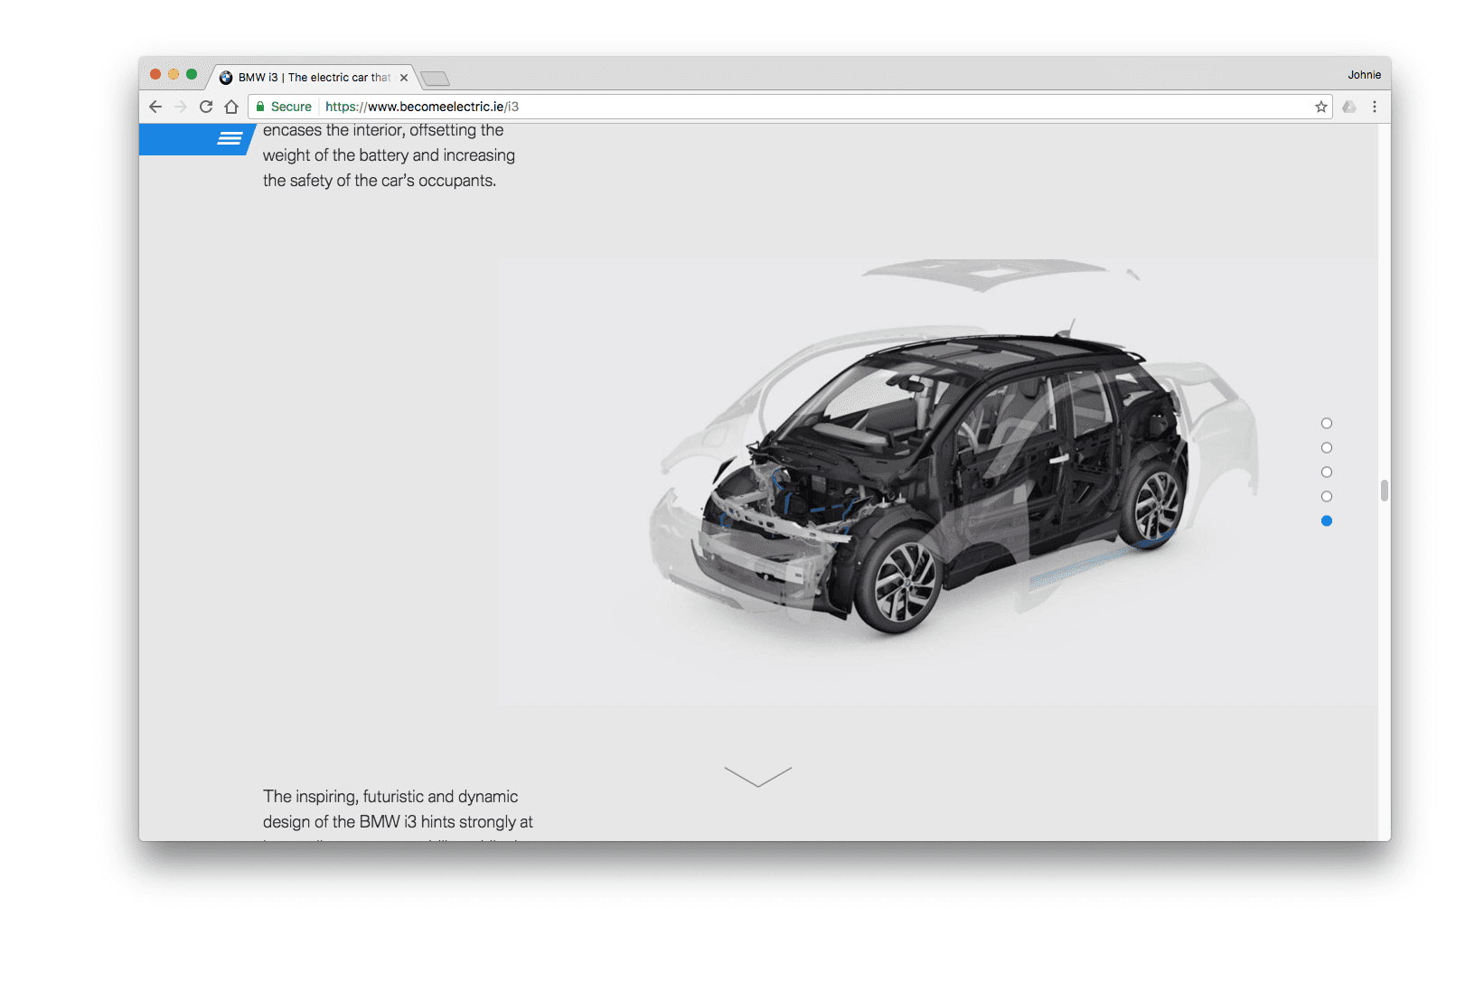Bookmark this page with the star icon
The height and width of the screenshot is (982, 1484).
1321,107
